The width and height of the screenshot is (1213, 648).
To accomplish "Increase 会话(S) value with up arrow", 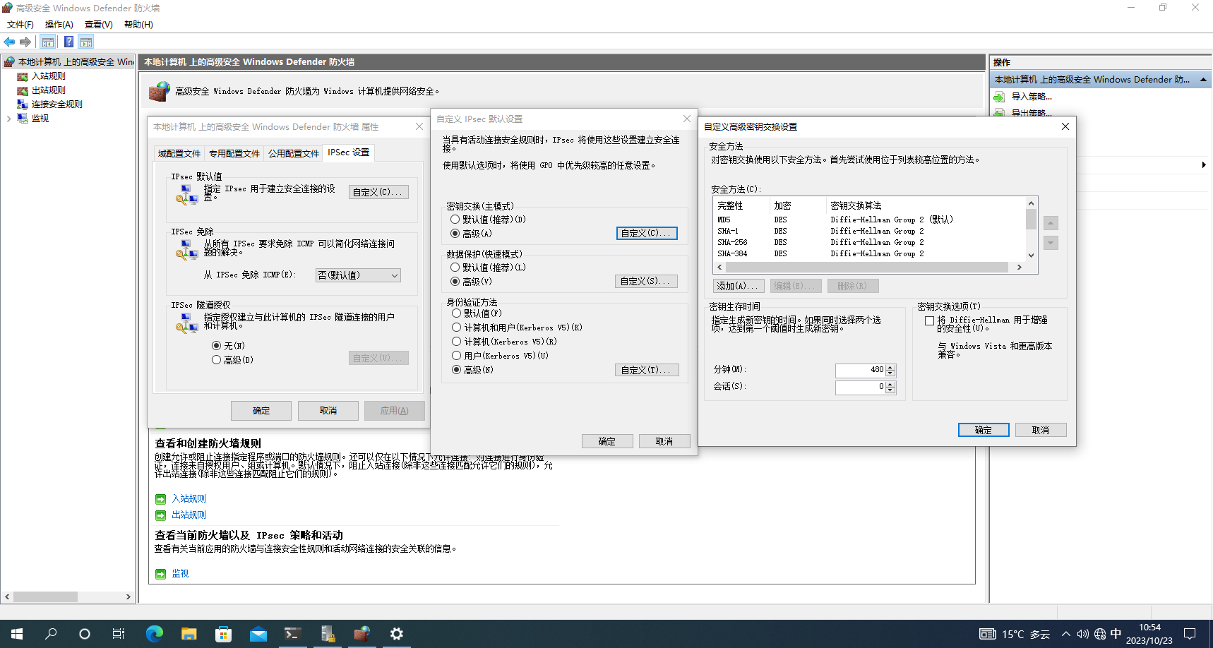I will (890, 384).
